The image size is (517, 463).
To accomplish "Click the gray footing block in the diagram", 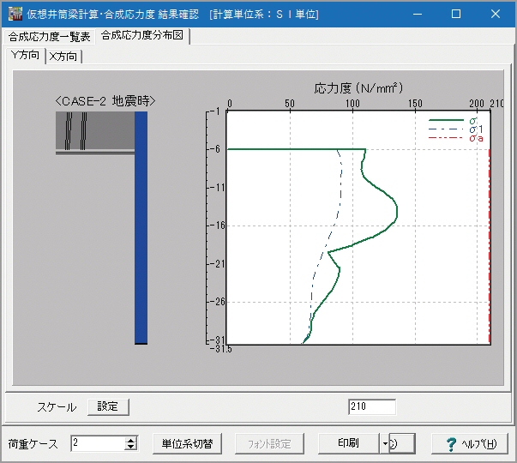I will (95, 130).
